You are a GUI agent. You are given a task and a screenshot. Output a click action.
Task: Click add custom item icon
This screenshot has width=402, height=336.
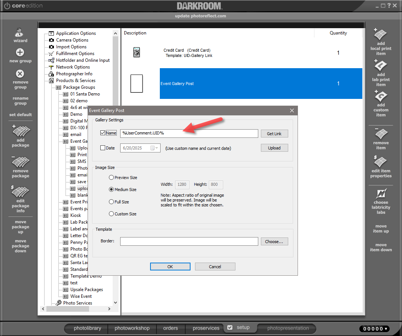coord(380,96)
